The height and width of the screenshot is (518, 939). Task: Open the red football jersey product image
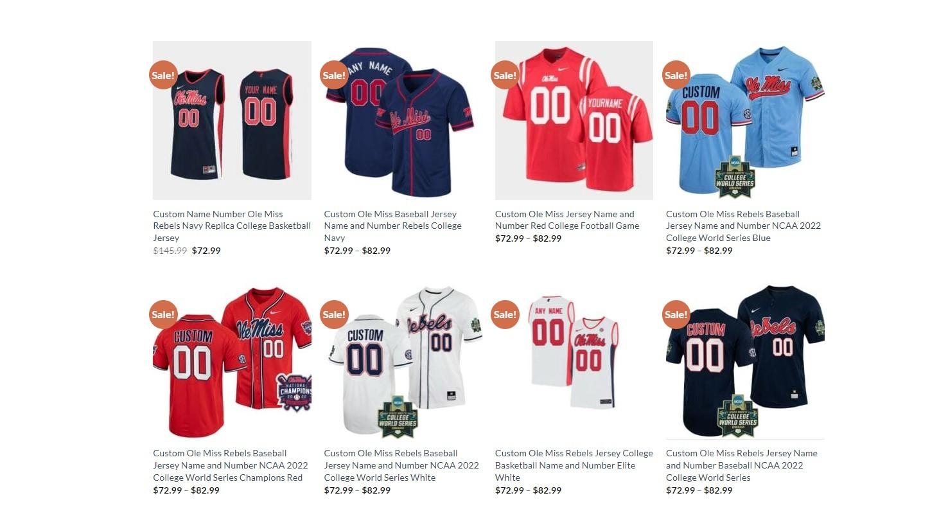click(574, 120)
